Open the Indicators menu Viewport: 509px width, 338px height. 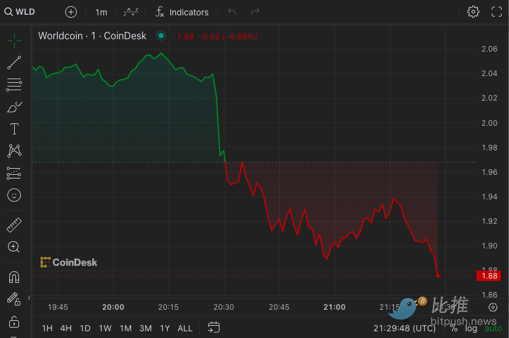pos(182,12)
